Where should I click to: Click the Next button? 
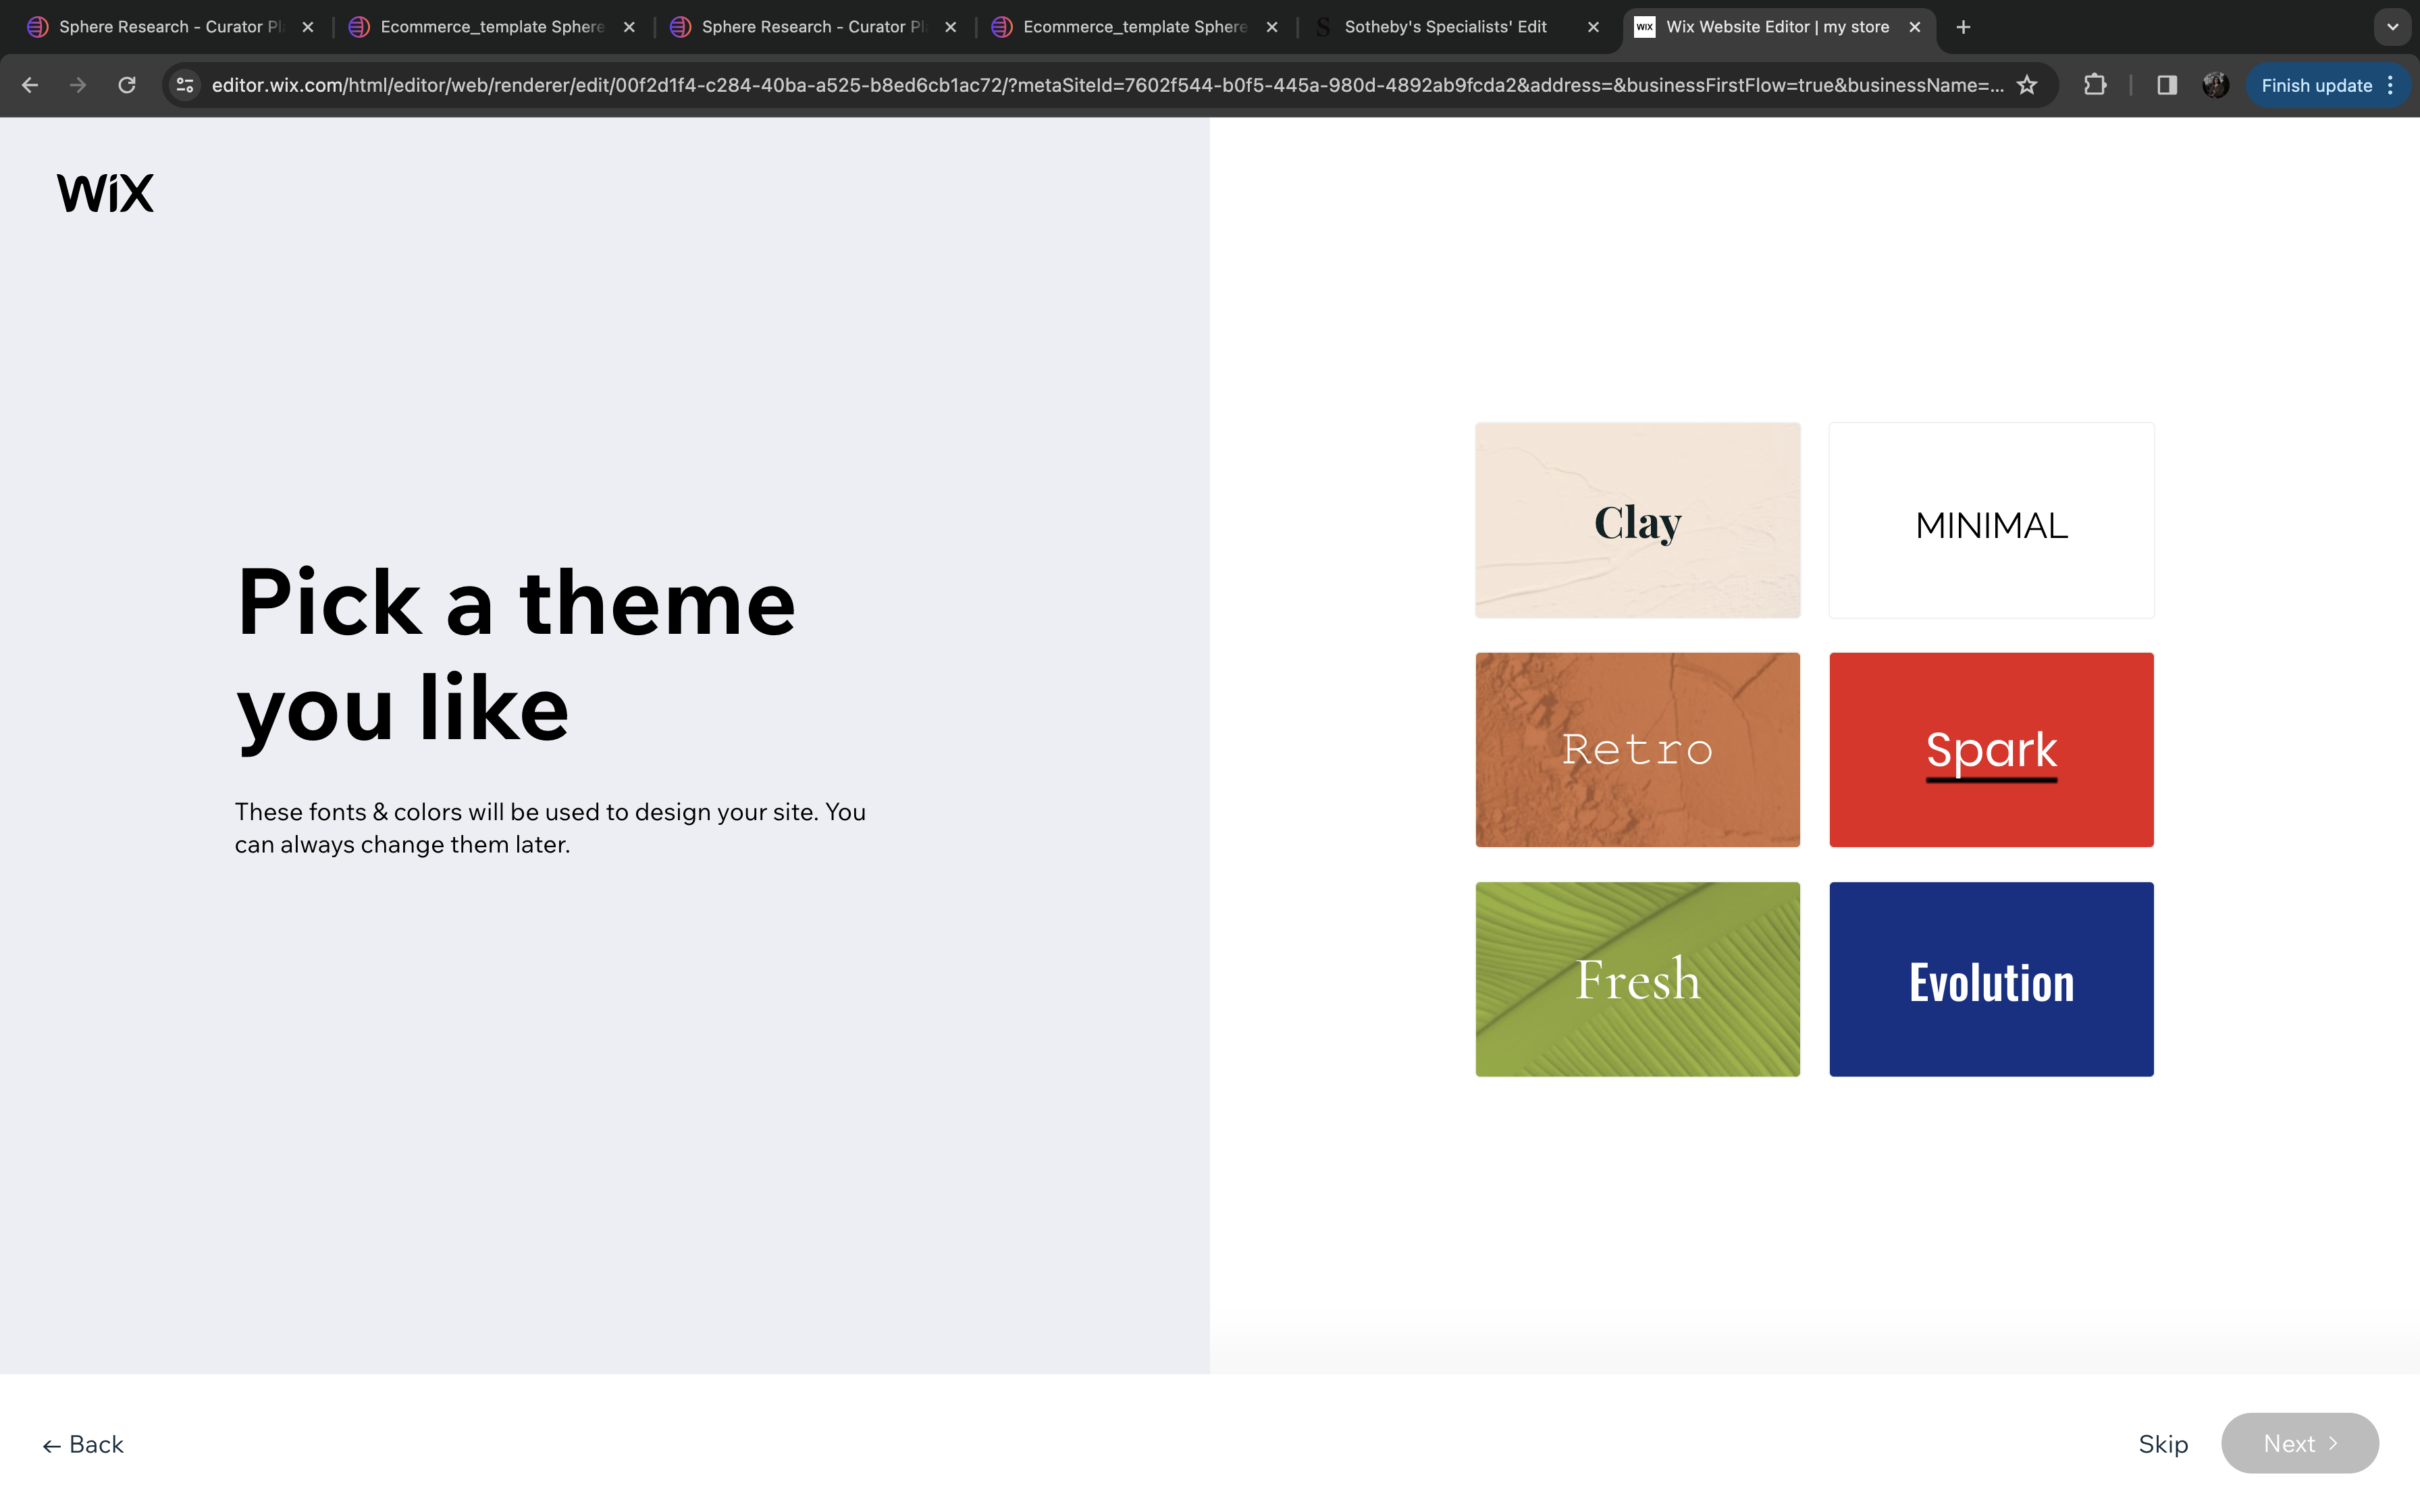click(2299, 1443)
